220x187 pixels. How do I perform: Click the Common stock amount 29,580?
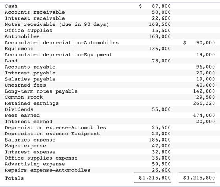205,97
